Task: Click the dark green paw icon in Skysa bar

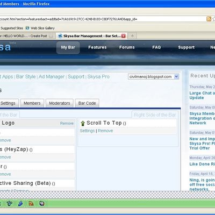Action: point(10,204)
